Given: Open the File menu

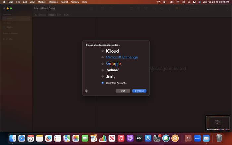Looking at the screenshot, I should 18,2.
